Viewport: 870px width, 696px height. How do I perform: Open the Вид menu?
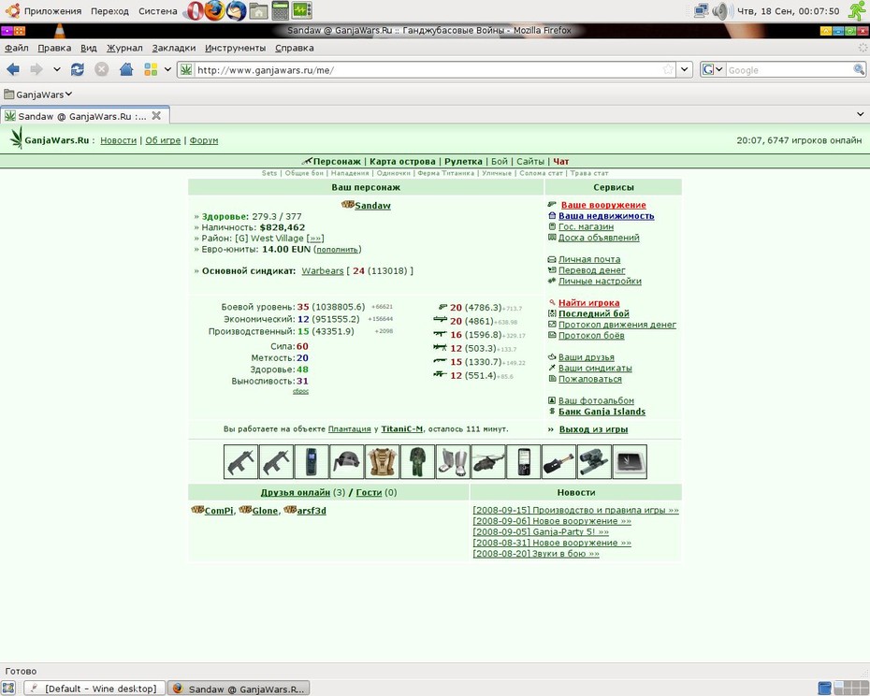(88, 48)
